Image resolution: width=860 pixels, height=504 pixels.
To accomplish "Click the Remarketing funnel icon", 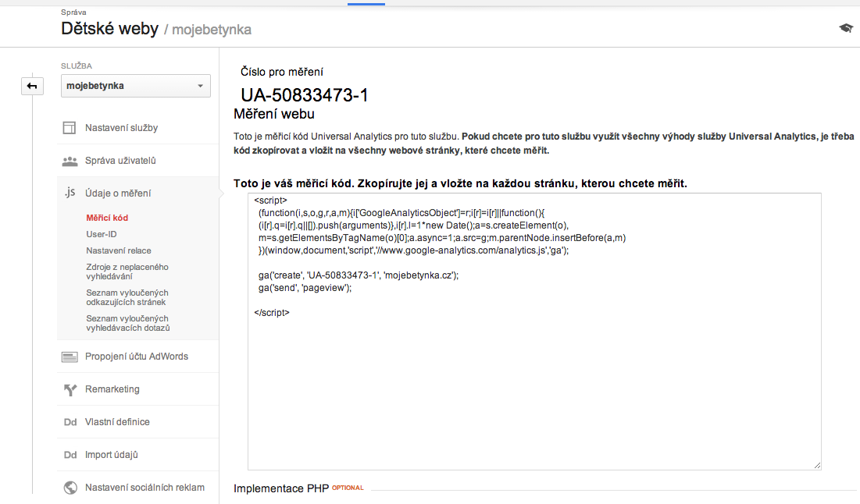I will click(x=70, y=389).
